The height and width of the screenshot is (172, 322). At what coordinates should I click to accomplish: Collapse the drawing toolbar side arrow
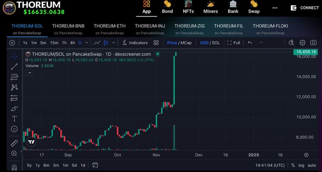[x=21, y=151]
